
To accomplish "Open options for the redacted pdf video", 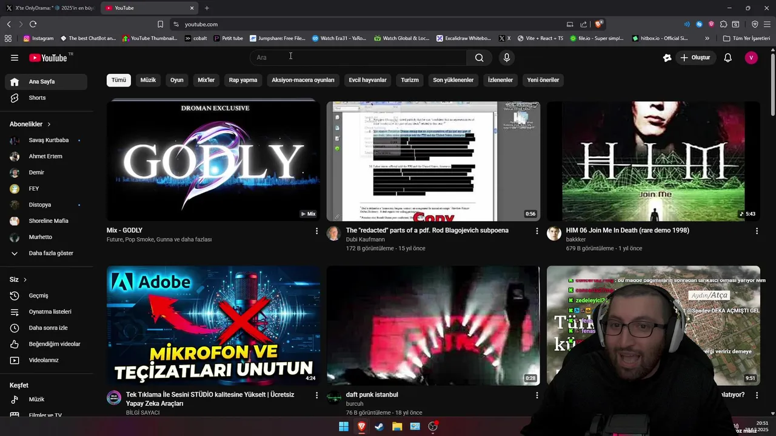I will [x=537, y=231].
